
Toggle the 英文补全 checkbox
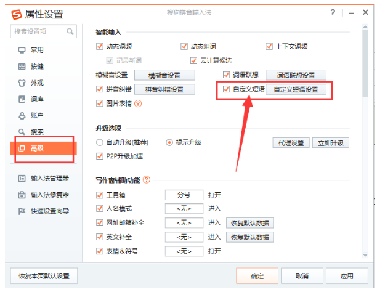(x=100, y=237)
